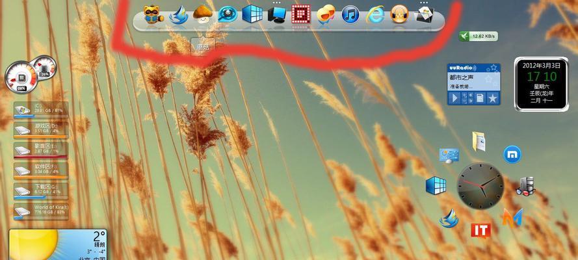578x260 pixels.
Task: Click the analog clock gadget
Action: tap(480, 186)
